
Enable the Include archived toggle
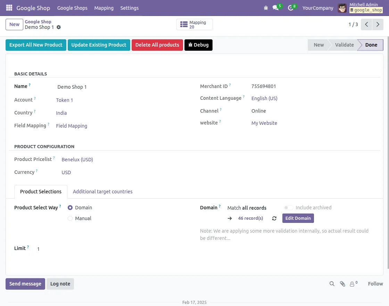289,207
